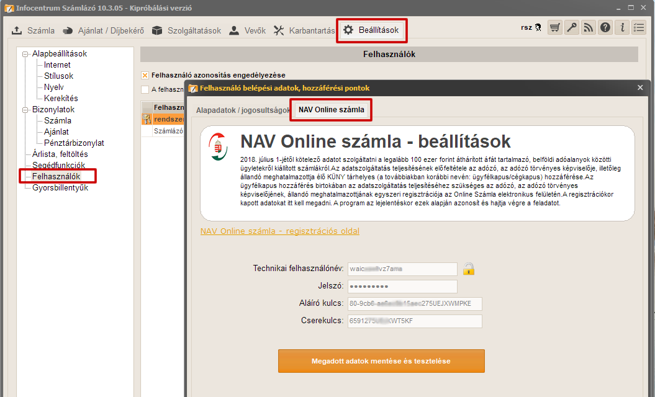Screen dimensions: 655x397
Task: Open Ajánlat / Díjbekérő menu
Action: 103,30
